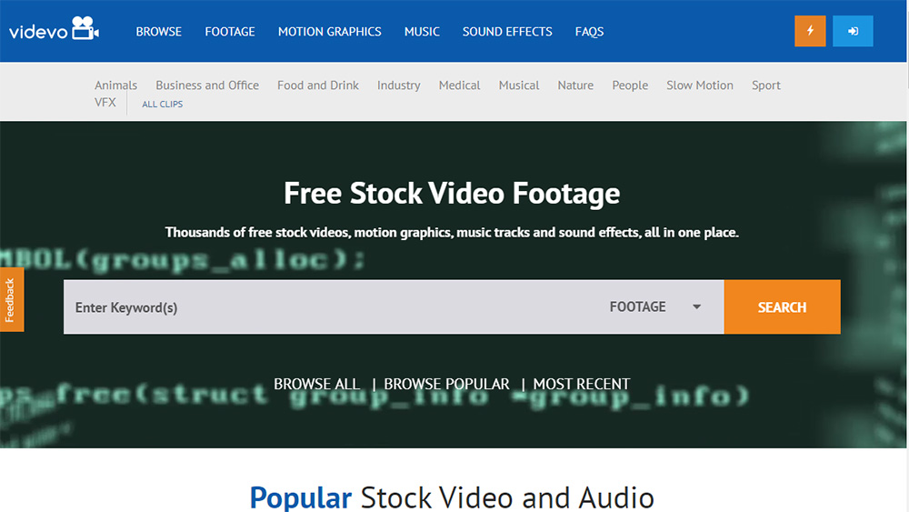The image size is (909, 512).
Task: Select the Medical category
Action: click(459, 85)
